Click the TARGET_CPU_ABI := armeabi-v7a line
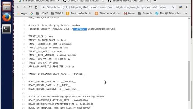Viewport: 193px width, 109px height. (x=48, y=48)
